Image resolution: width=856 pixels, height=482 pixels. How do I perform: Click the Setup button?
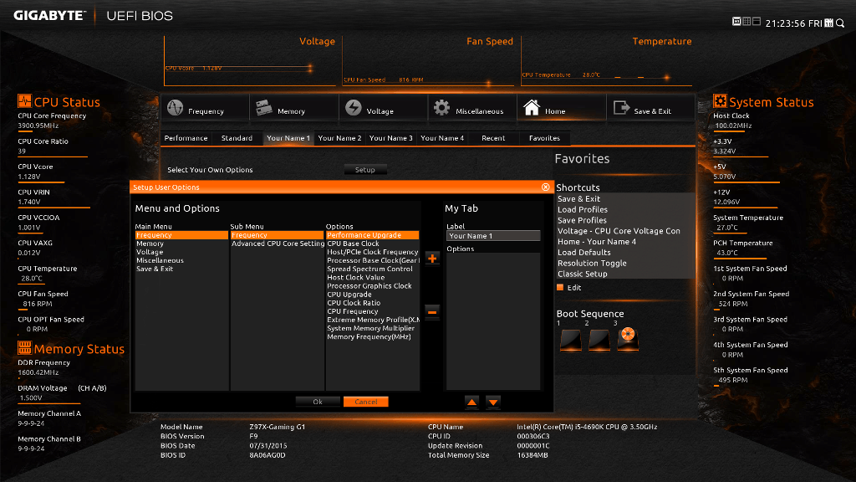point(365,170)
